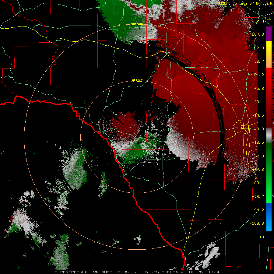This screenshot has height=274, width=274.
Task: Select the 107.8 velocity scale value
Action: tap(258, 34)
